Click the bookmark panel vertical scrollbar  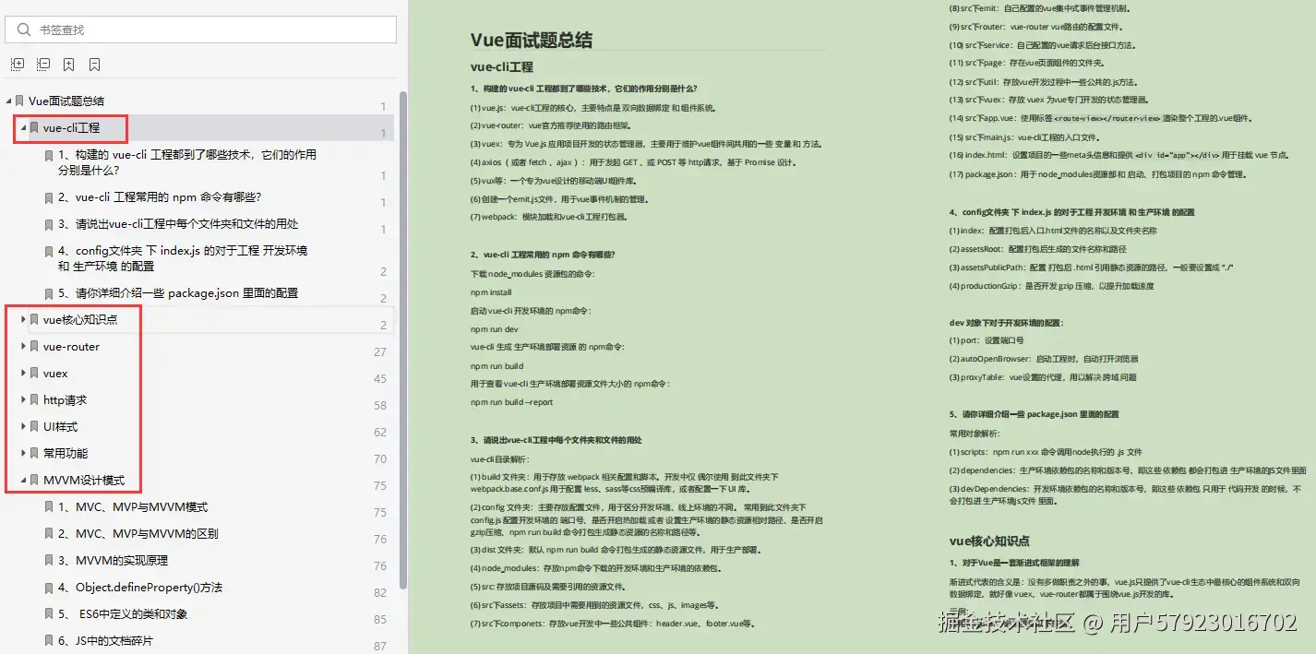tap(402, 341)
